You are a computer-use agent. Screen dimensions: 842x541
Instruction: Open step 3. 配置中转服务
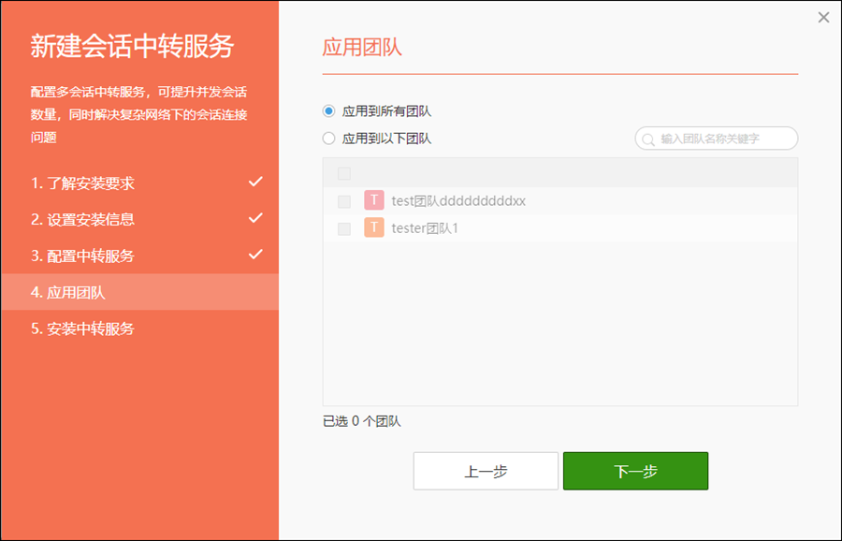click(x=139, y=256)
